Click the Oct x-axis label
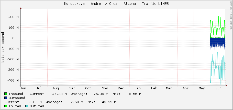The height and width of the screenshot is (110, 233). pos(88,88)
